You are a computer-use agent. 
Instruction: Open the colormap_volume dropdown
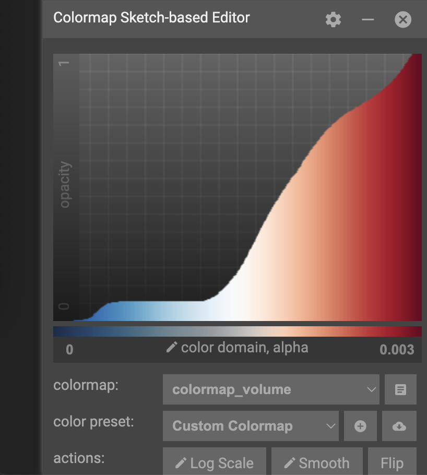pos(270,389)
